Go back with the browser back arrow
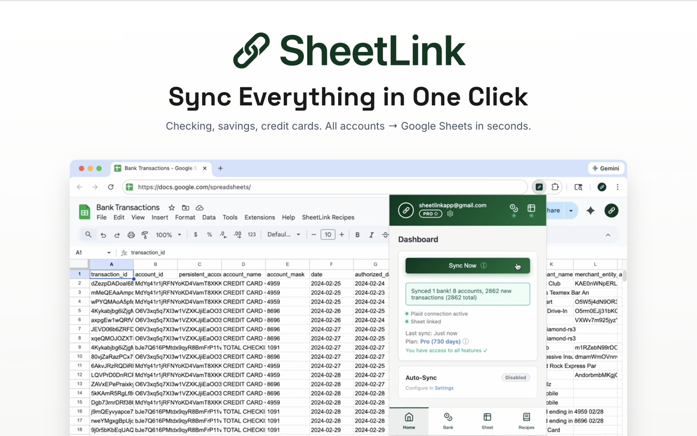Screen dimensions: 697x436 coord(80,187)
